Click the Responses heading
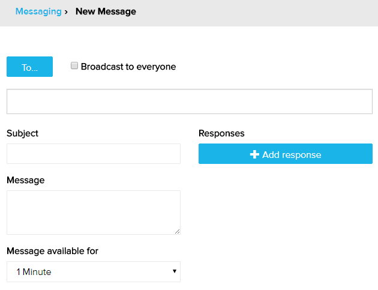378x290 pixels. pyautogui.click(x=221, y=133)
